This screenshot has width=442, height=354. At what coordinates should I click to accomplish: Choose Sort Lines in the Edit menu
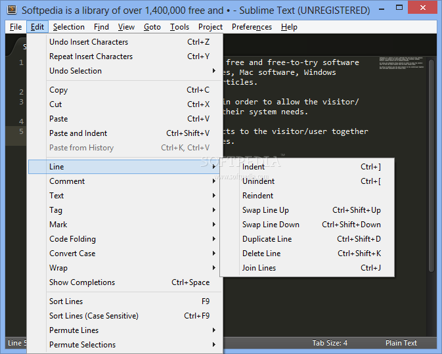(125, 301)
